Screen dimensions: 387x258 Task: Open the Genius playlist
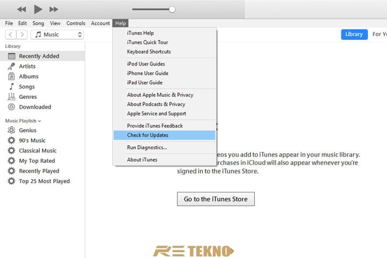42,130
